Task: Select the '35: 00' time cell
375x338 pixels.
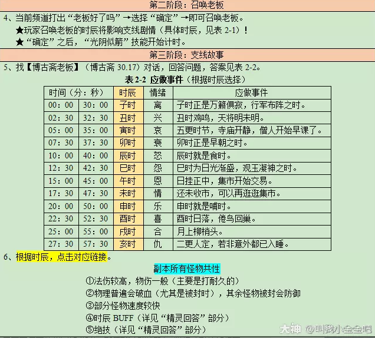Action: pyautogui.click(x=96, y=130)
